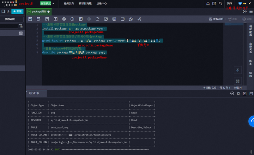Collapse log panel with circle-chevron icon
The height and width of the screenshot is (155, 254).
point(232,94)
